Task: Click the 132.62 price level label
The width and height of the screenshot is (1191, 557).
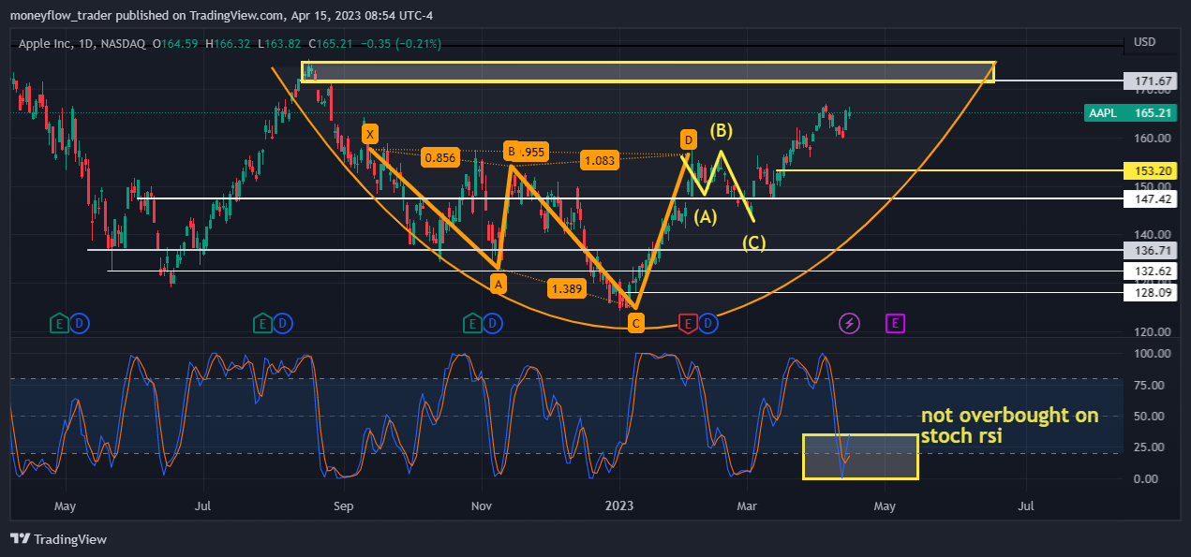Action: pyautogui.click(x=1152, y=271)
